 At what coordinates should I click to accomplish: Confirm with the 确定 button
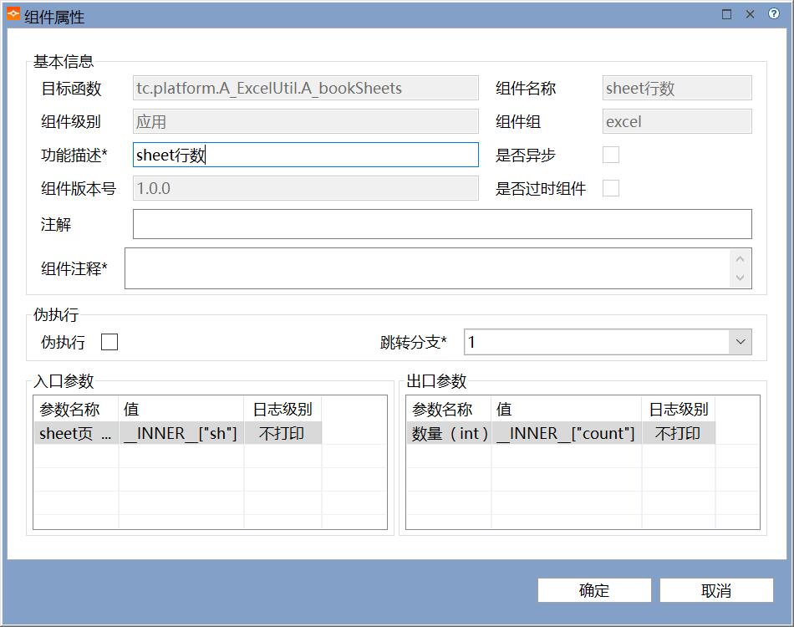pos(594,590)
